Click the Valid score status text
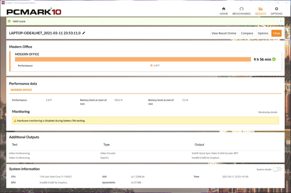Image resolution: width=291 pixels, height=193 pixels. [x=19, y=21]
